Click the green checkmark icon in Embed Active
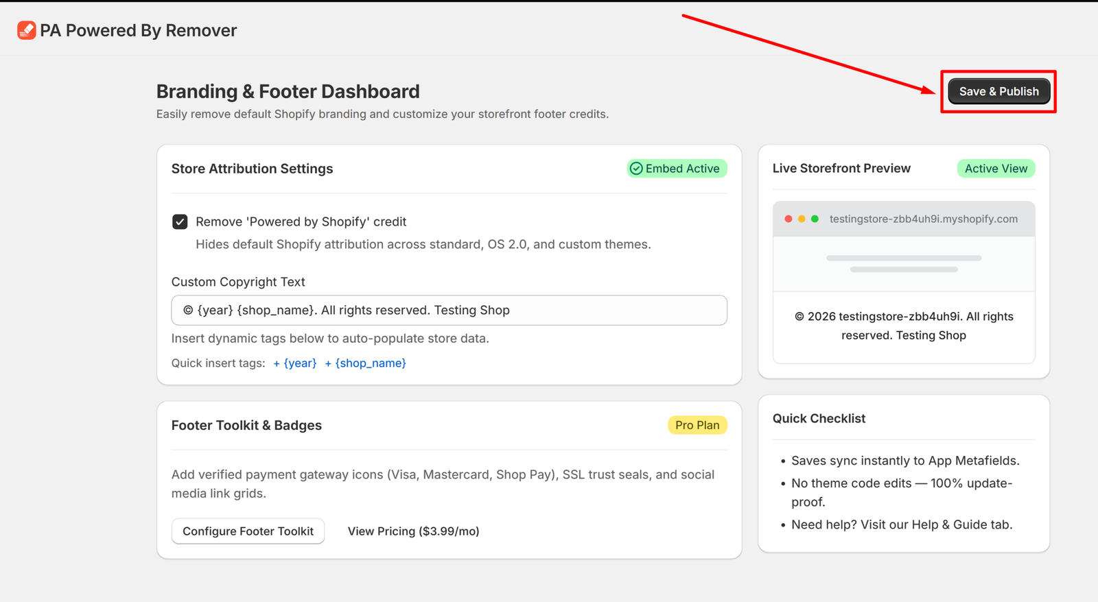The width and height of the screenshot is (1098, 602). coord(636,169)
